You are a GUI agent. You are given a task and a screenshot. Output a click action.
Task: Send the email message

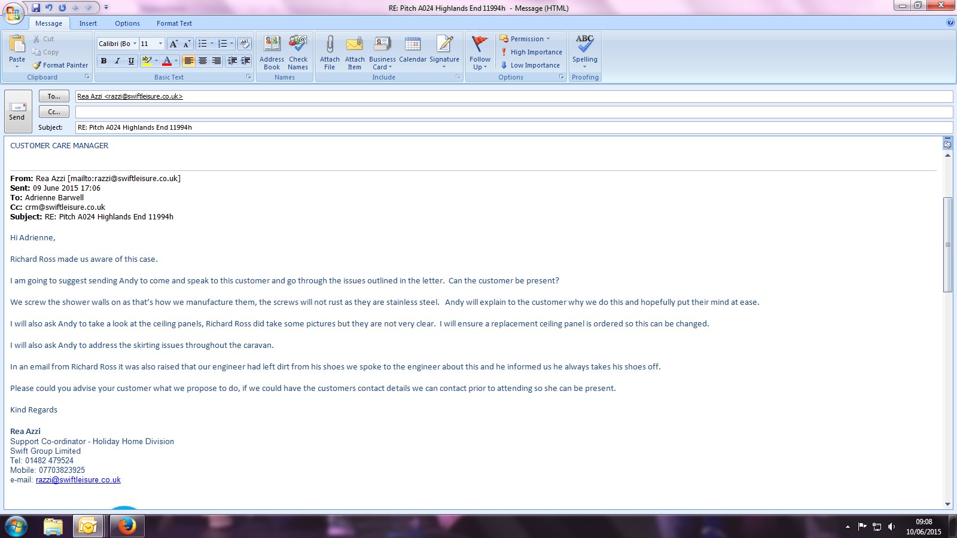[x=18, y=111]
